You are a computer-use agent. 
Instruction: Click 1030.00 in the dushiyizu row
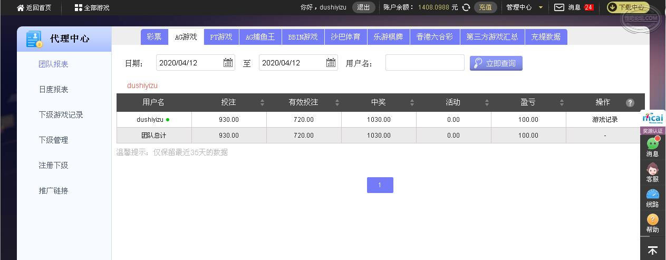[379, 120]
